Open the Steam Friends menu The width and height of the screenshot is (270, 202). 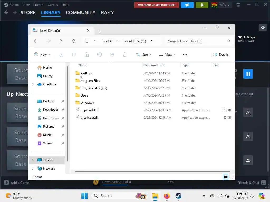click(x=39, y=5)
